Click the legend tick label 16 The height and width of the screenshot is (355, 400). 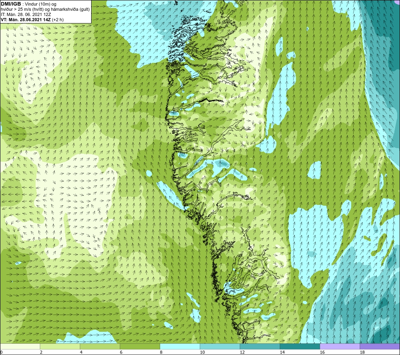click(322, 353)
